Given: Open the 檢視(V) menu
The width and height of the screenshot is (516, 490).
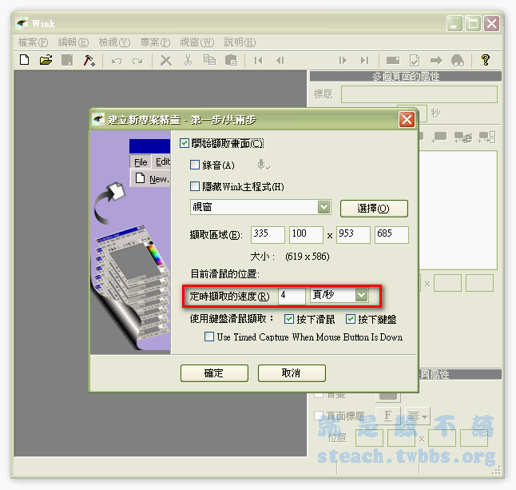Looking at the screenshot, I should pyautogui.click(x=114, y=42).
